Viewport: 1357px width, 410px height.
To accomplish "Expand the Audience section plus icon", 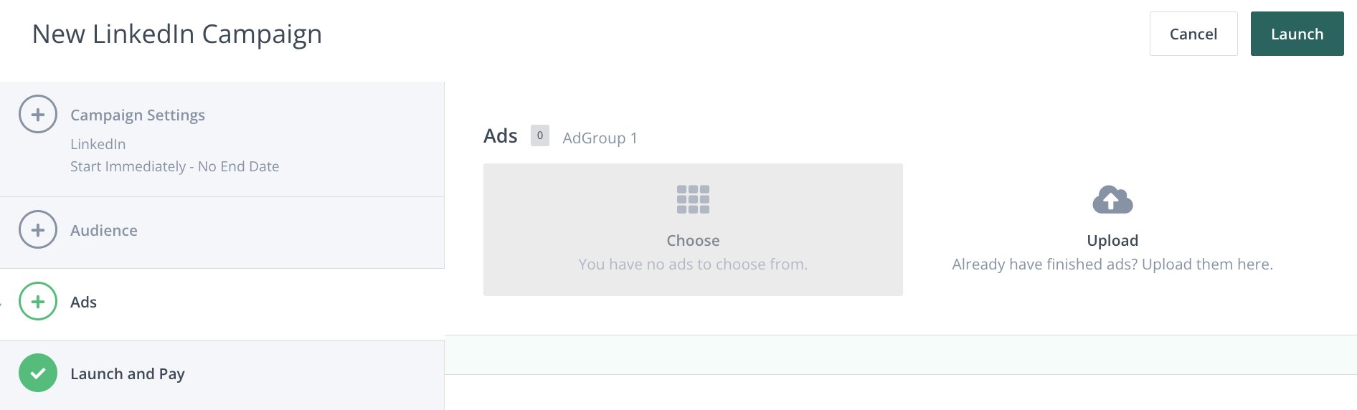I will tap(38, 229).
